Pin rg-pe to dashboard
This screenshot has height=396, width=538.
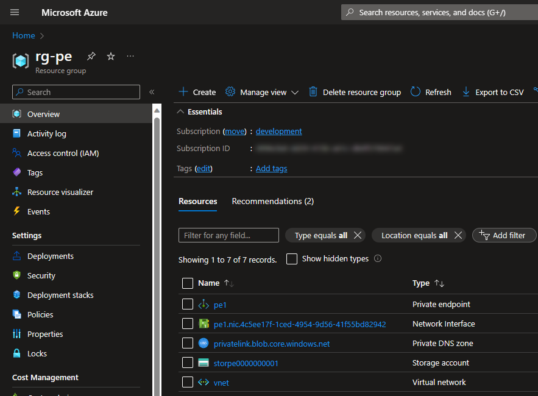point(91,56)
